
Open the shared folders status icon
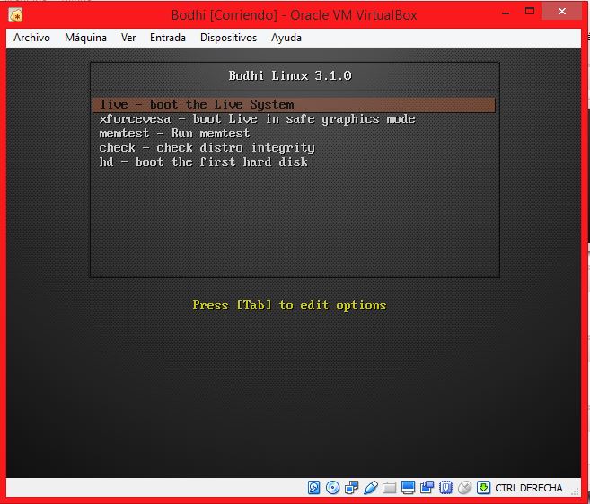click(x=389, y=488)
